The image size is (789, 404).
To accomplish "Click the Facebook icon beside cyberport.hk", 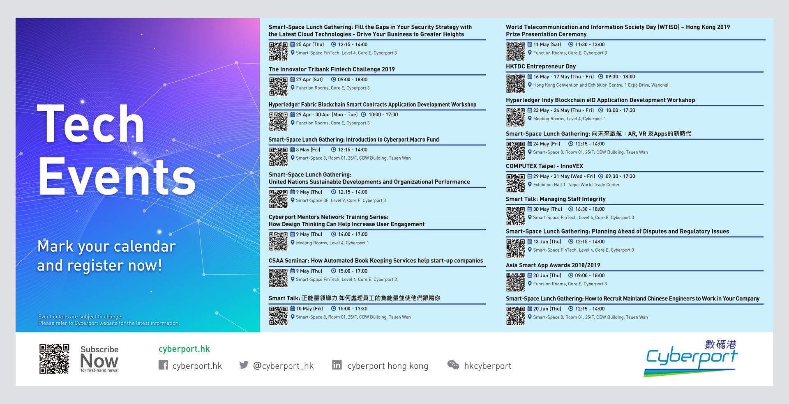I will point(163,365).
